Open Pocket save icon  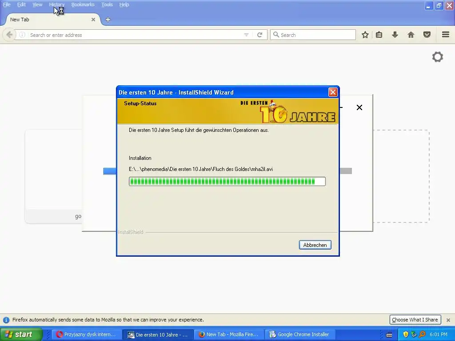tap(427, 35)
